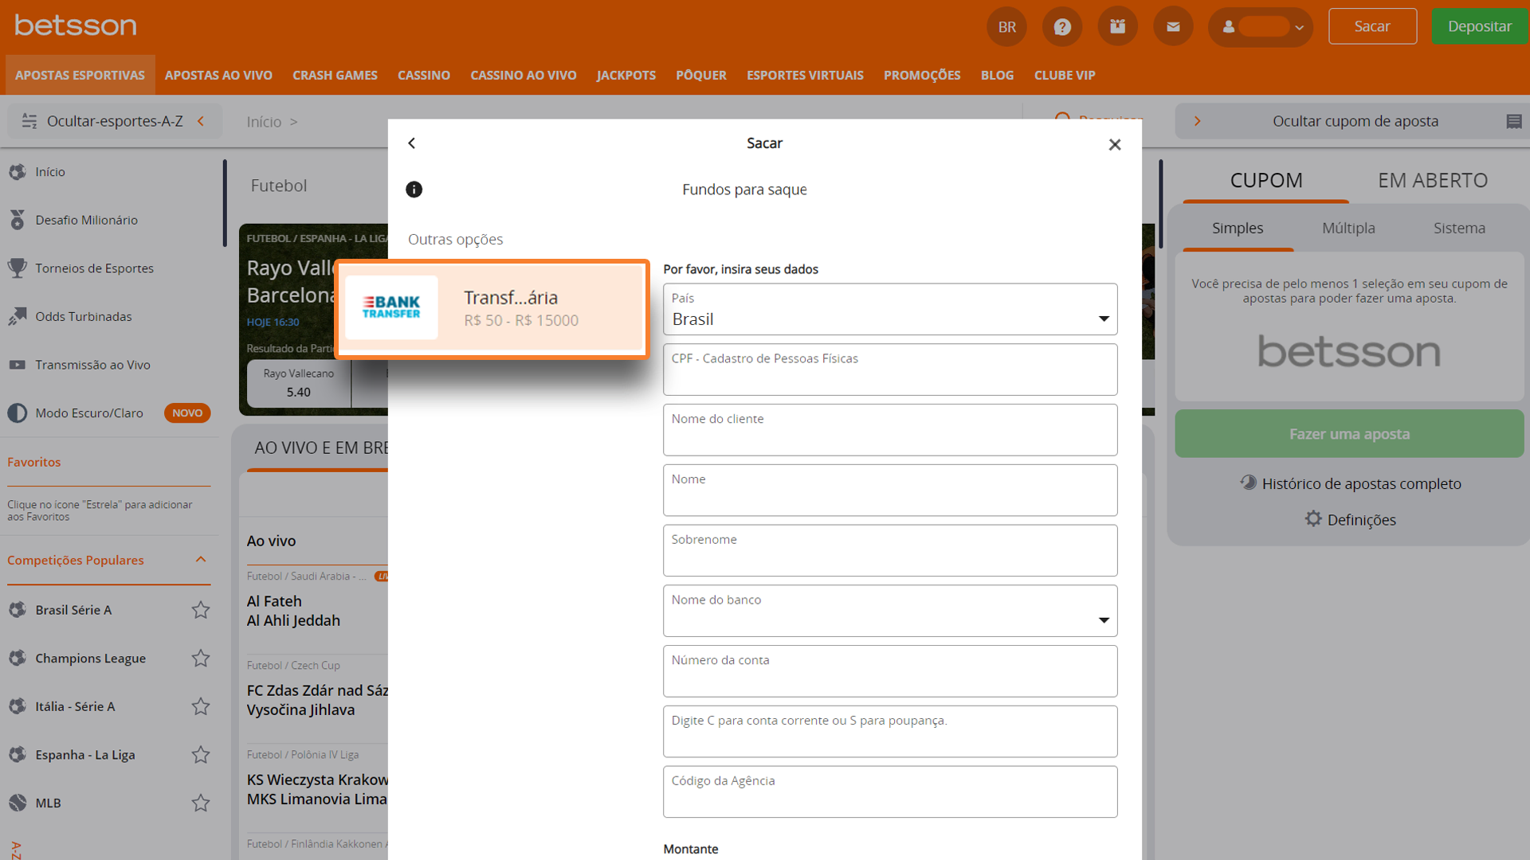The height and width of the screenshot is (860, 1530).
Task: Click the Sacar button in header
Action: click(1372, 26)
